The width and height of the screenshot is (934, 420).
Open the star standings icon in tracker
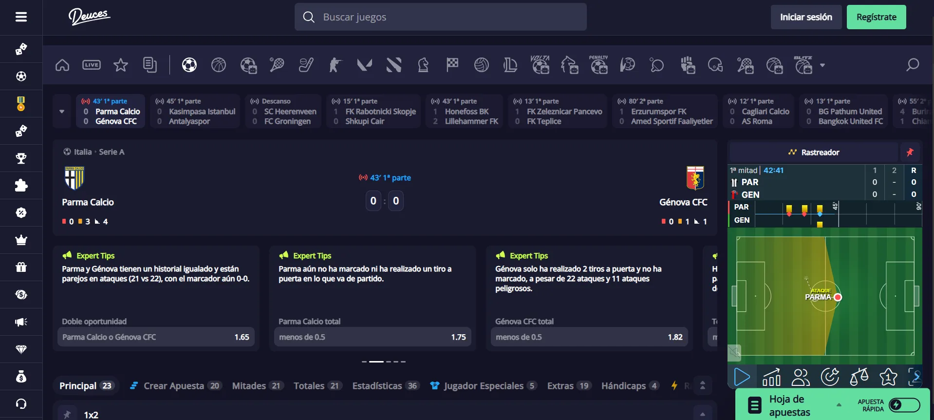(888, 377)
